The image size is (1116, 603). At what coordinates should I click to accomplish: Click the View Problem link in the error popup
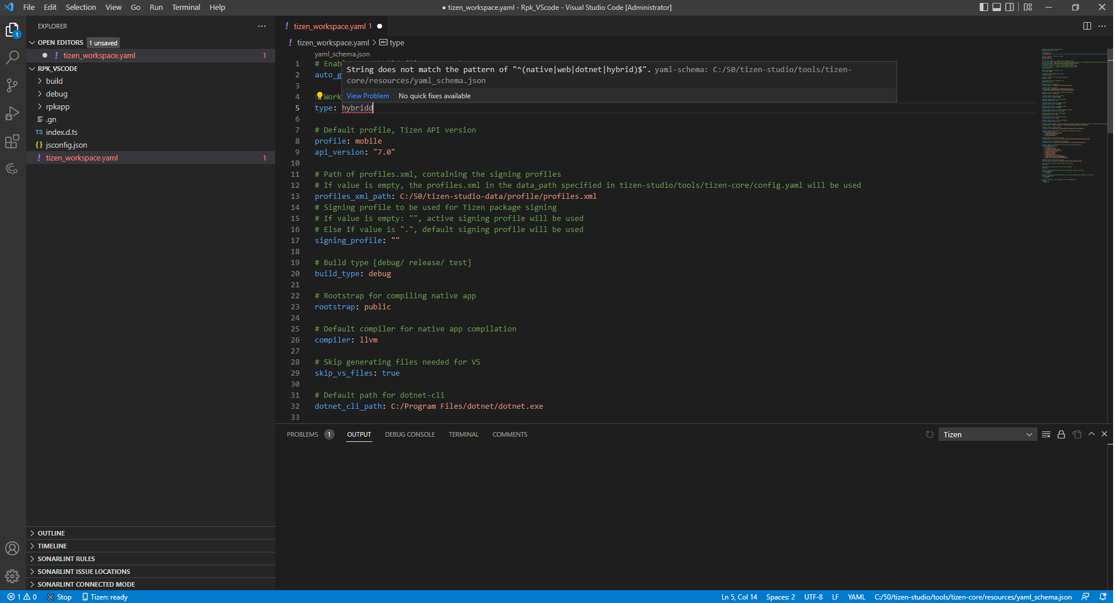pos(368,96)
